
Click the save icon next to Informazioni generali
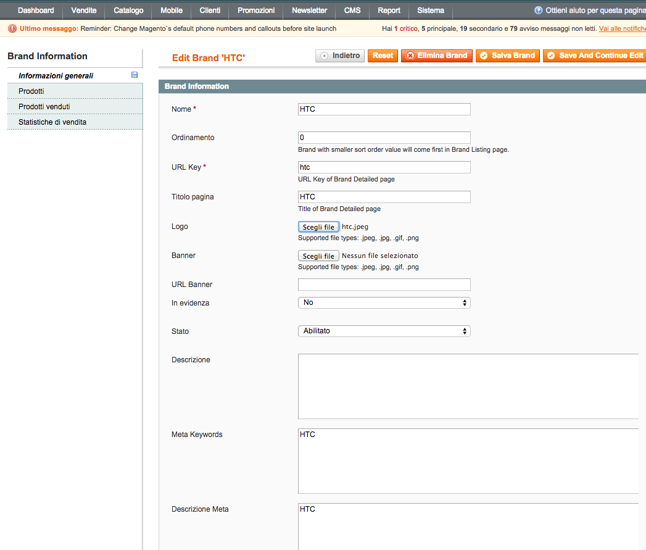135,75
